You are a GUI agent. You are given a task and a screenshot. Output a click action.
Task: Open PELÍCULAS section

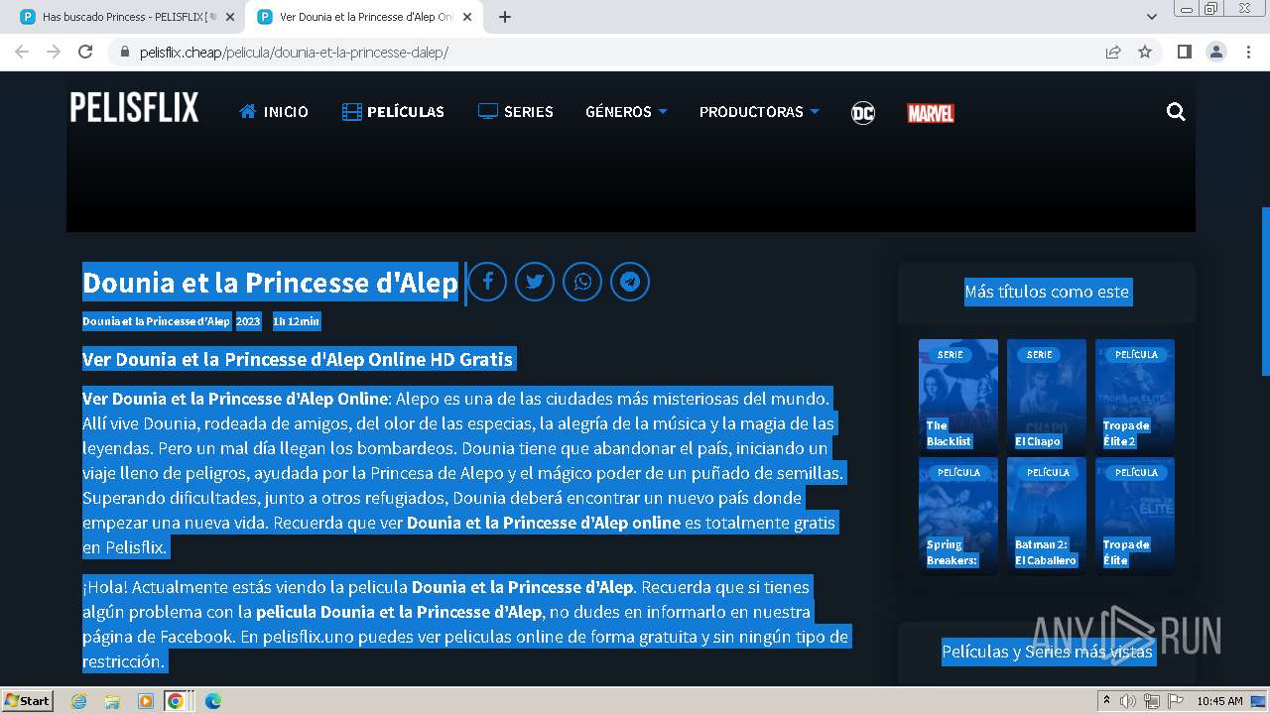[x=393, y=112]
